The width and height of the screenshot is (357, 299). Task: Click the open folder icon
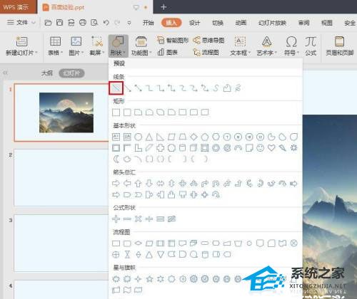pyautogui.click(x=48, y=23)
